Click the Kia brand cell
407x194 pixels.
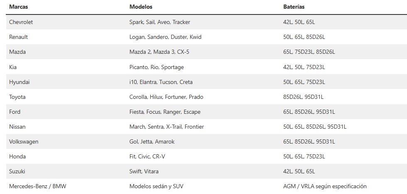[x=13, y=67]
